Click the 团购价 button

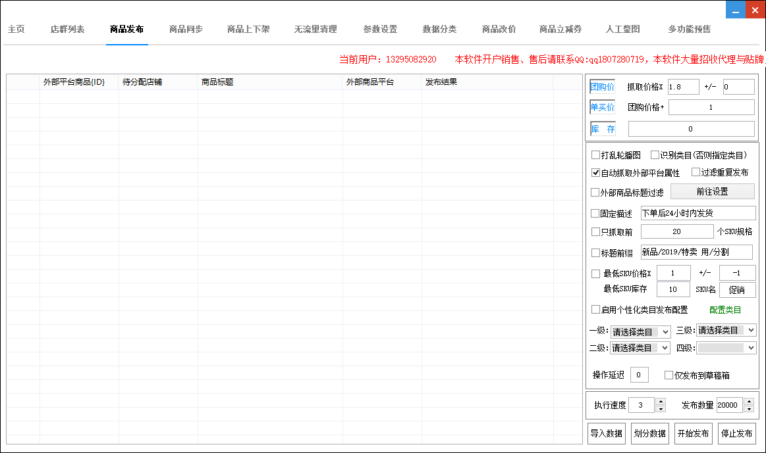click(602, 87)
